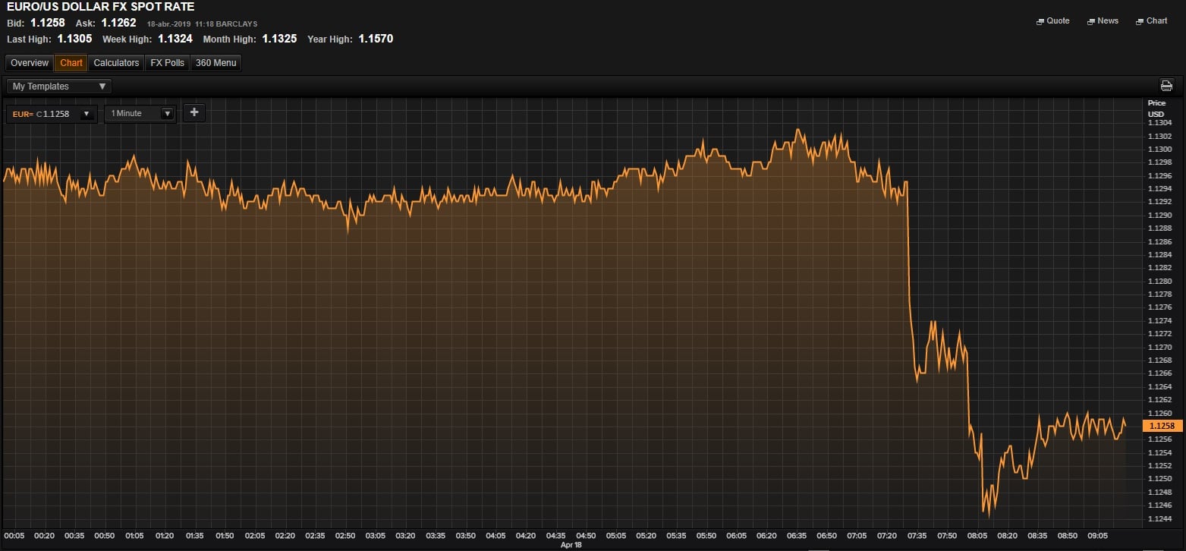The width and height of the screenshot is (1186, 551).
Task: Click the 1.1300 price axis label
Action: click(1159, 150)
